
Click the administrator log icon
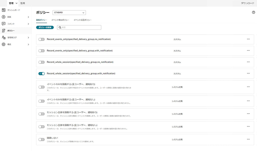(x=4, y=38)
